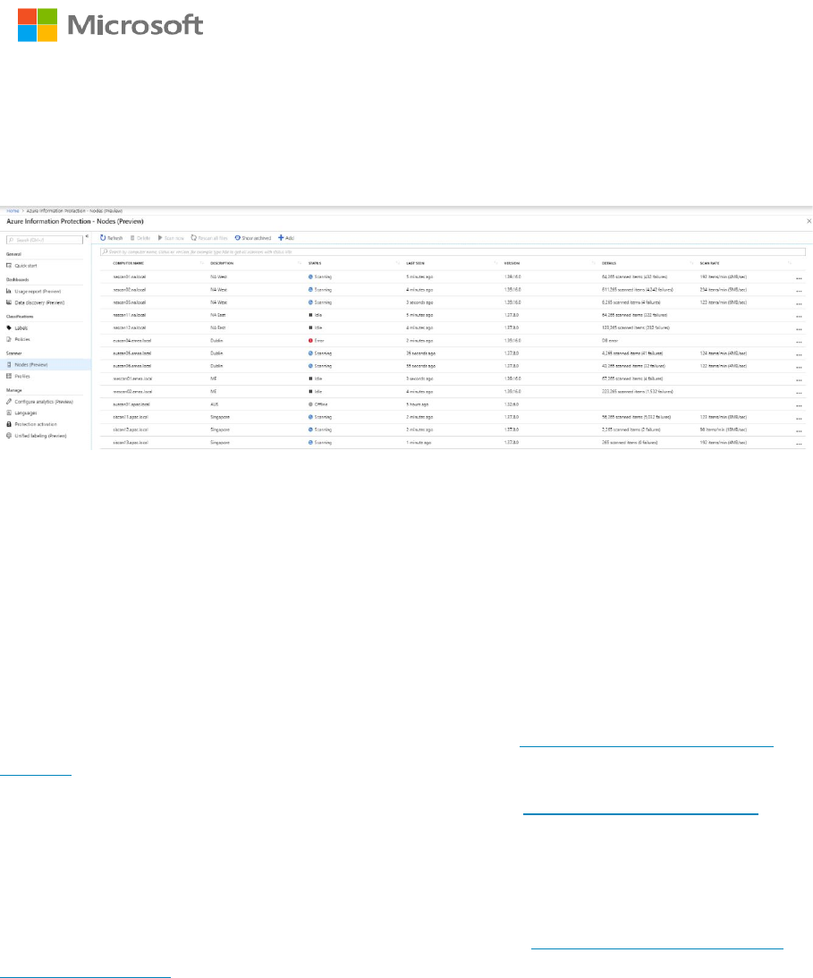Click the grey Offline status icon
This screenshot has width=813, height=978.
310,404
